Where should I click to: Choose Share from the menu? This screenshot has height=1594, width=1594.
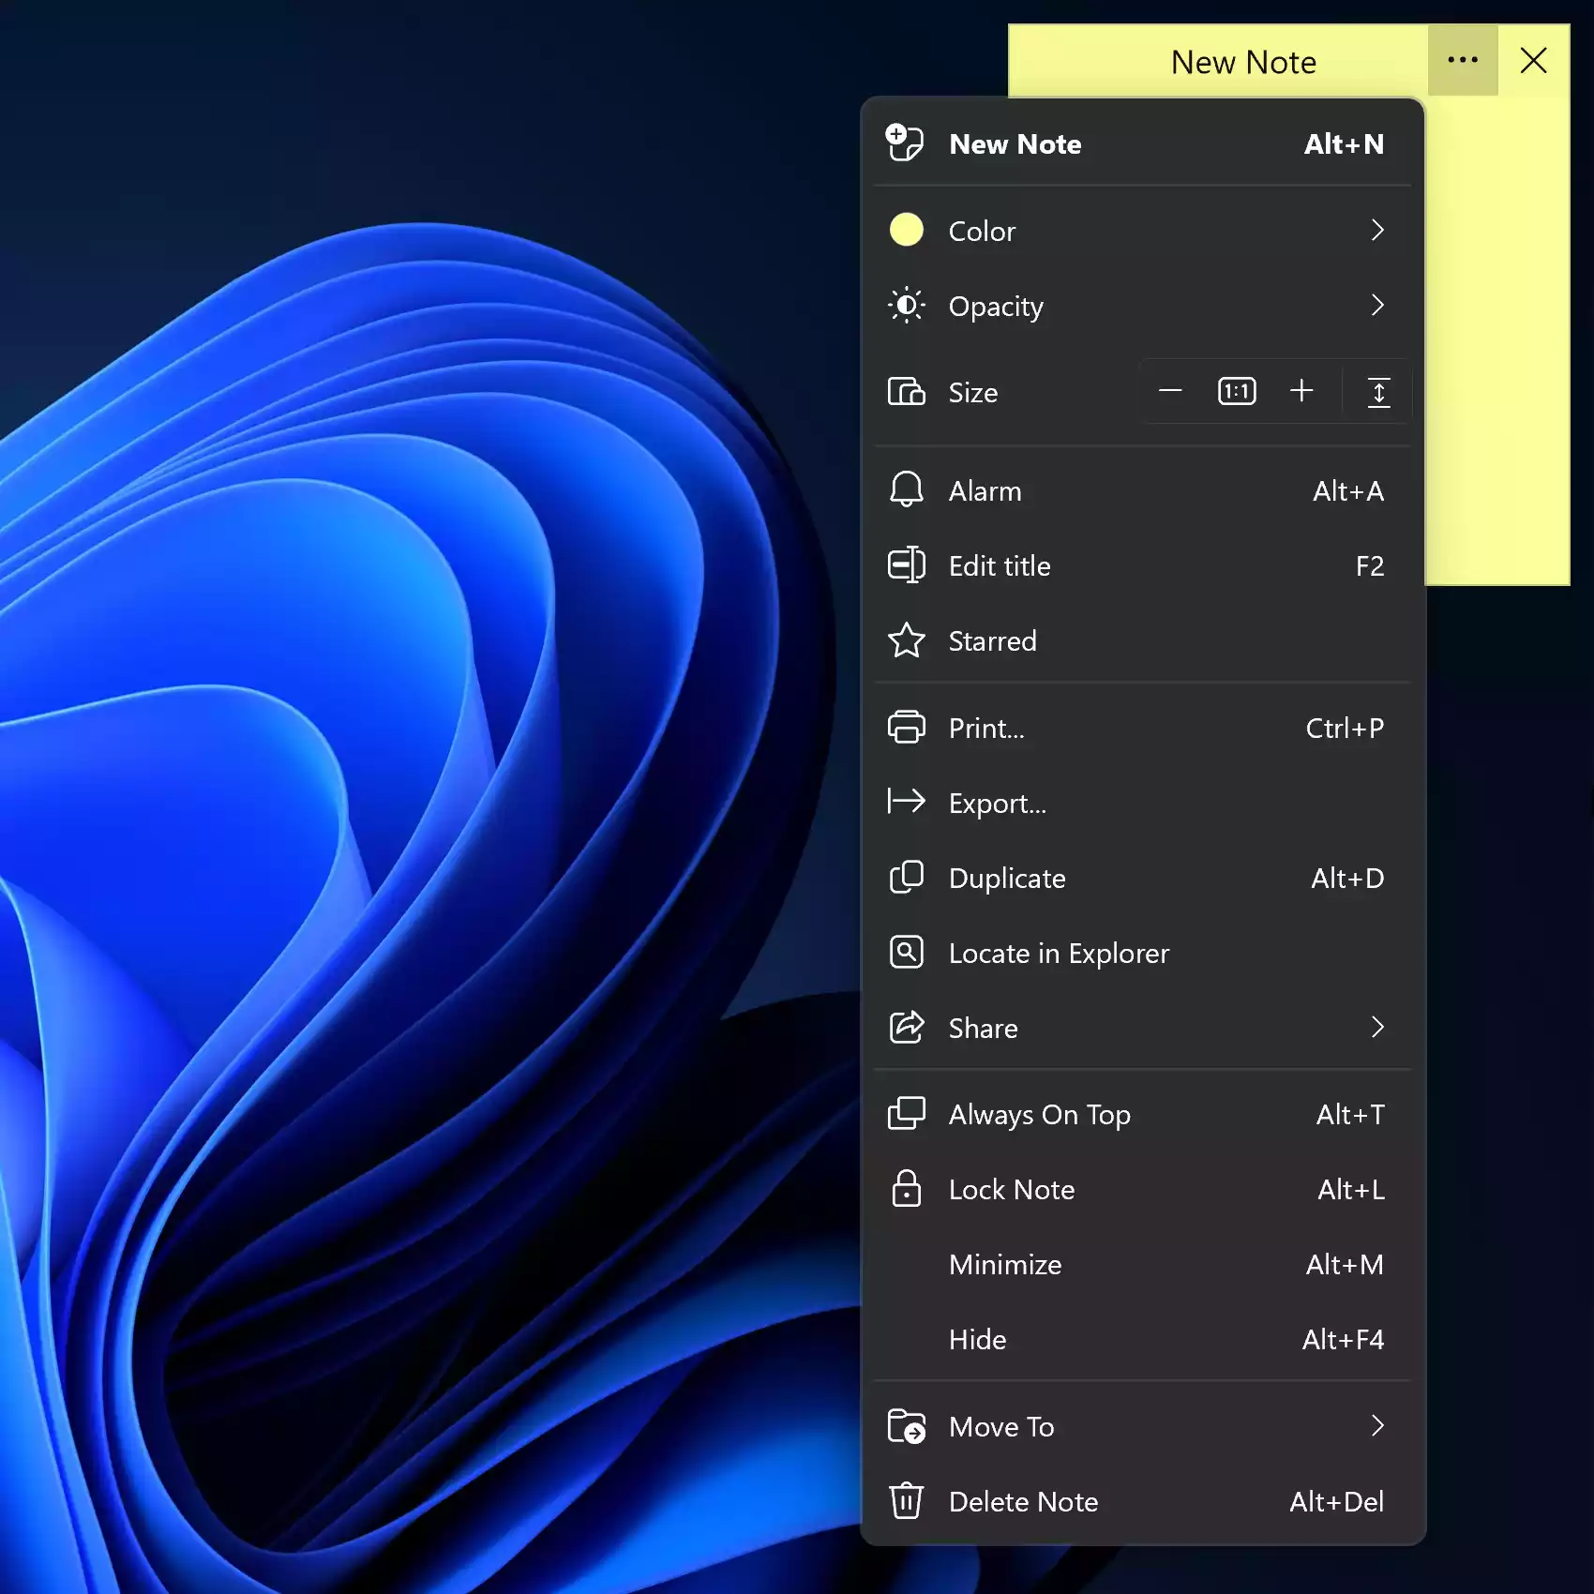click(x=983, y=1028)
